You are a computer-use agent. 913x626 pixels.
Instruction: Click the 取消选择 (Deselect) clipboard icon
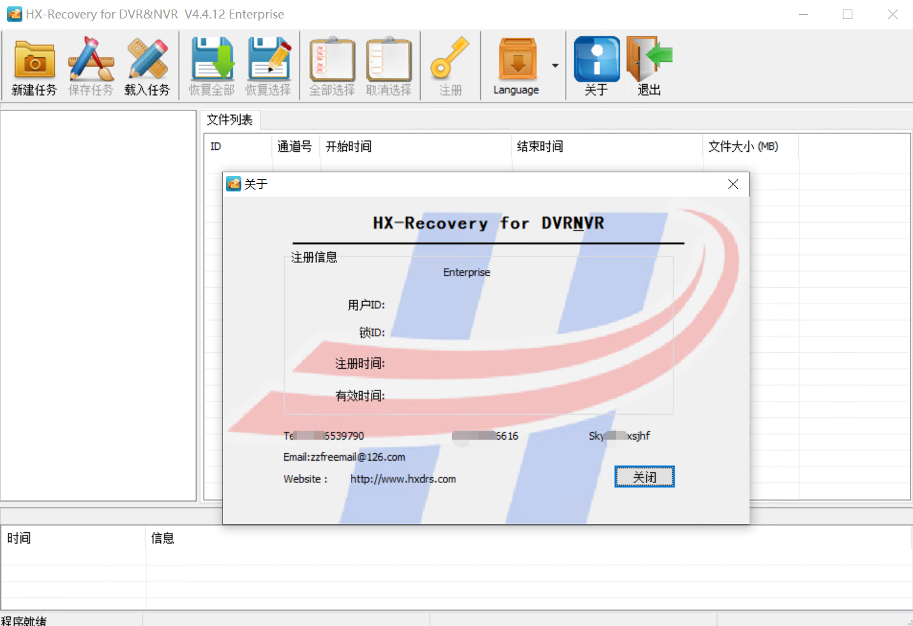tap(389, 66)
